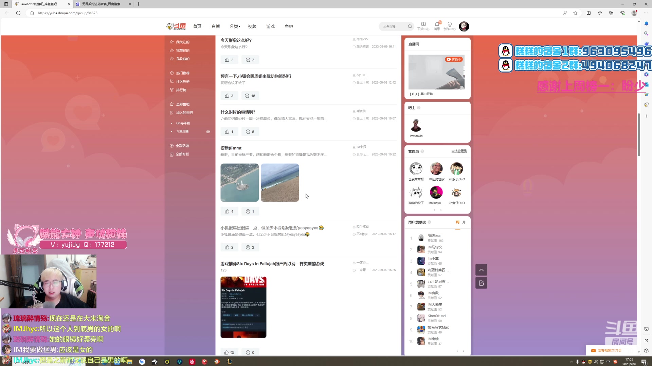Open imxiaoxin 吧主 avatar
The width and height of the screenshot is (652, 366).
pos(416,125)
